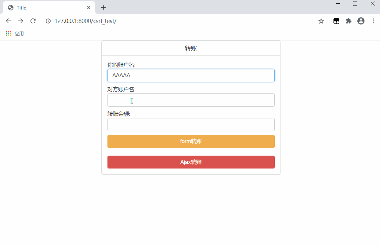Open the Chrome three-dot menu
The width and height of the screenshot is (380, 246).
[373, 21]
